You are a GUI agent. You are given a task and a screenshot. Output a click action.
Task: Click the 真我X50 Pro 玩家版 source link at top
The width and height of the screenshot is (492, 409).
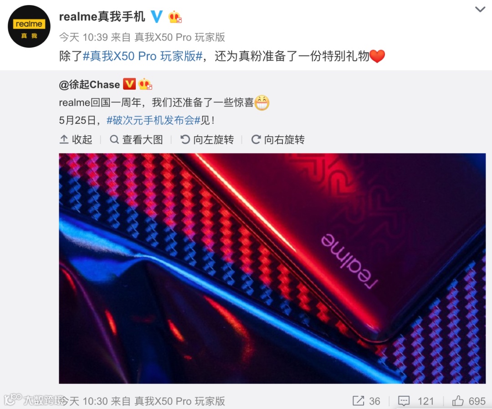180,37
